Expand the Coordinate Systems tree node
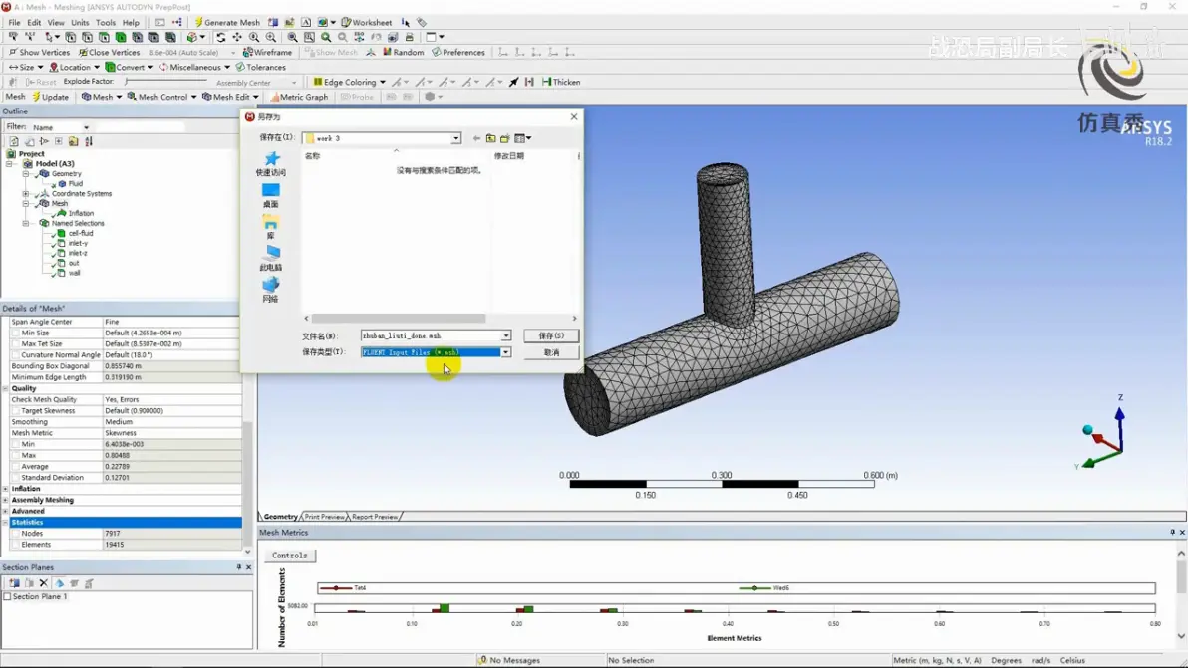 click(26, 194)
